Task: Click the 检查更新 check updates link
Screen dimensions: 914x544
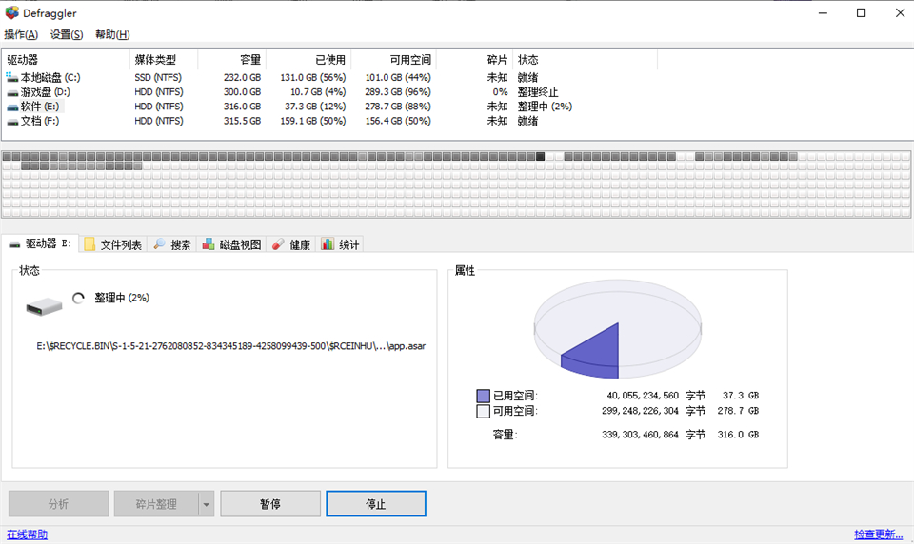Action: pyautogui.click(x=878, y=534)
